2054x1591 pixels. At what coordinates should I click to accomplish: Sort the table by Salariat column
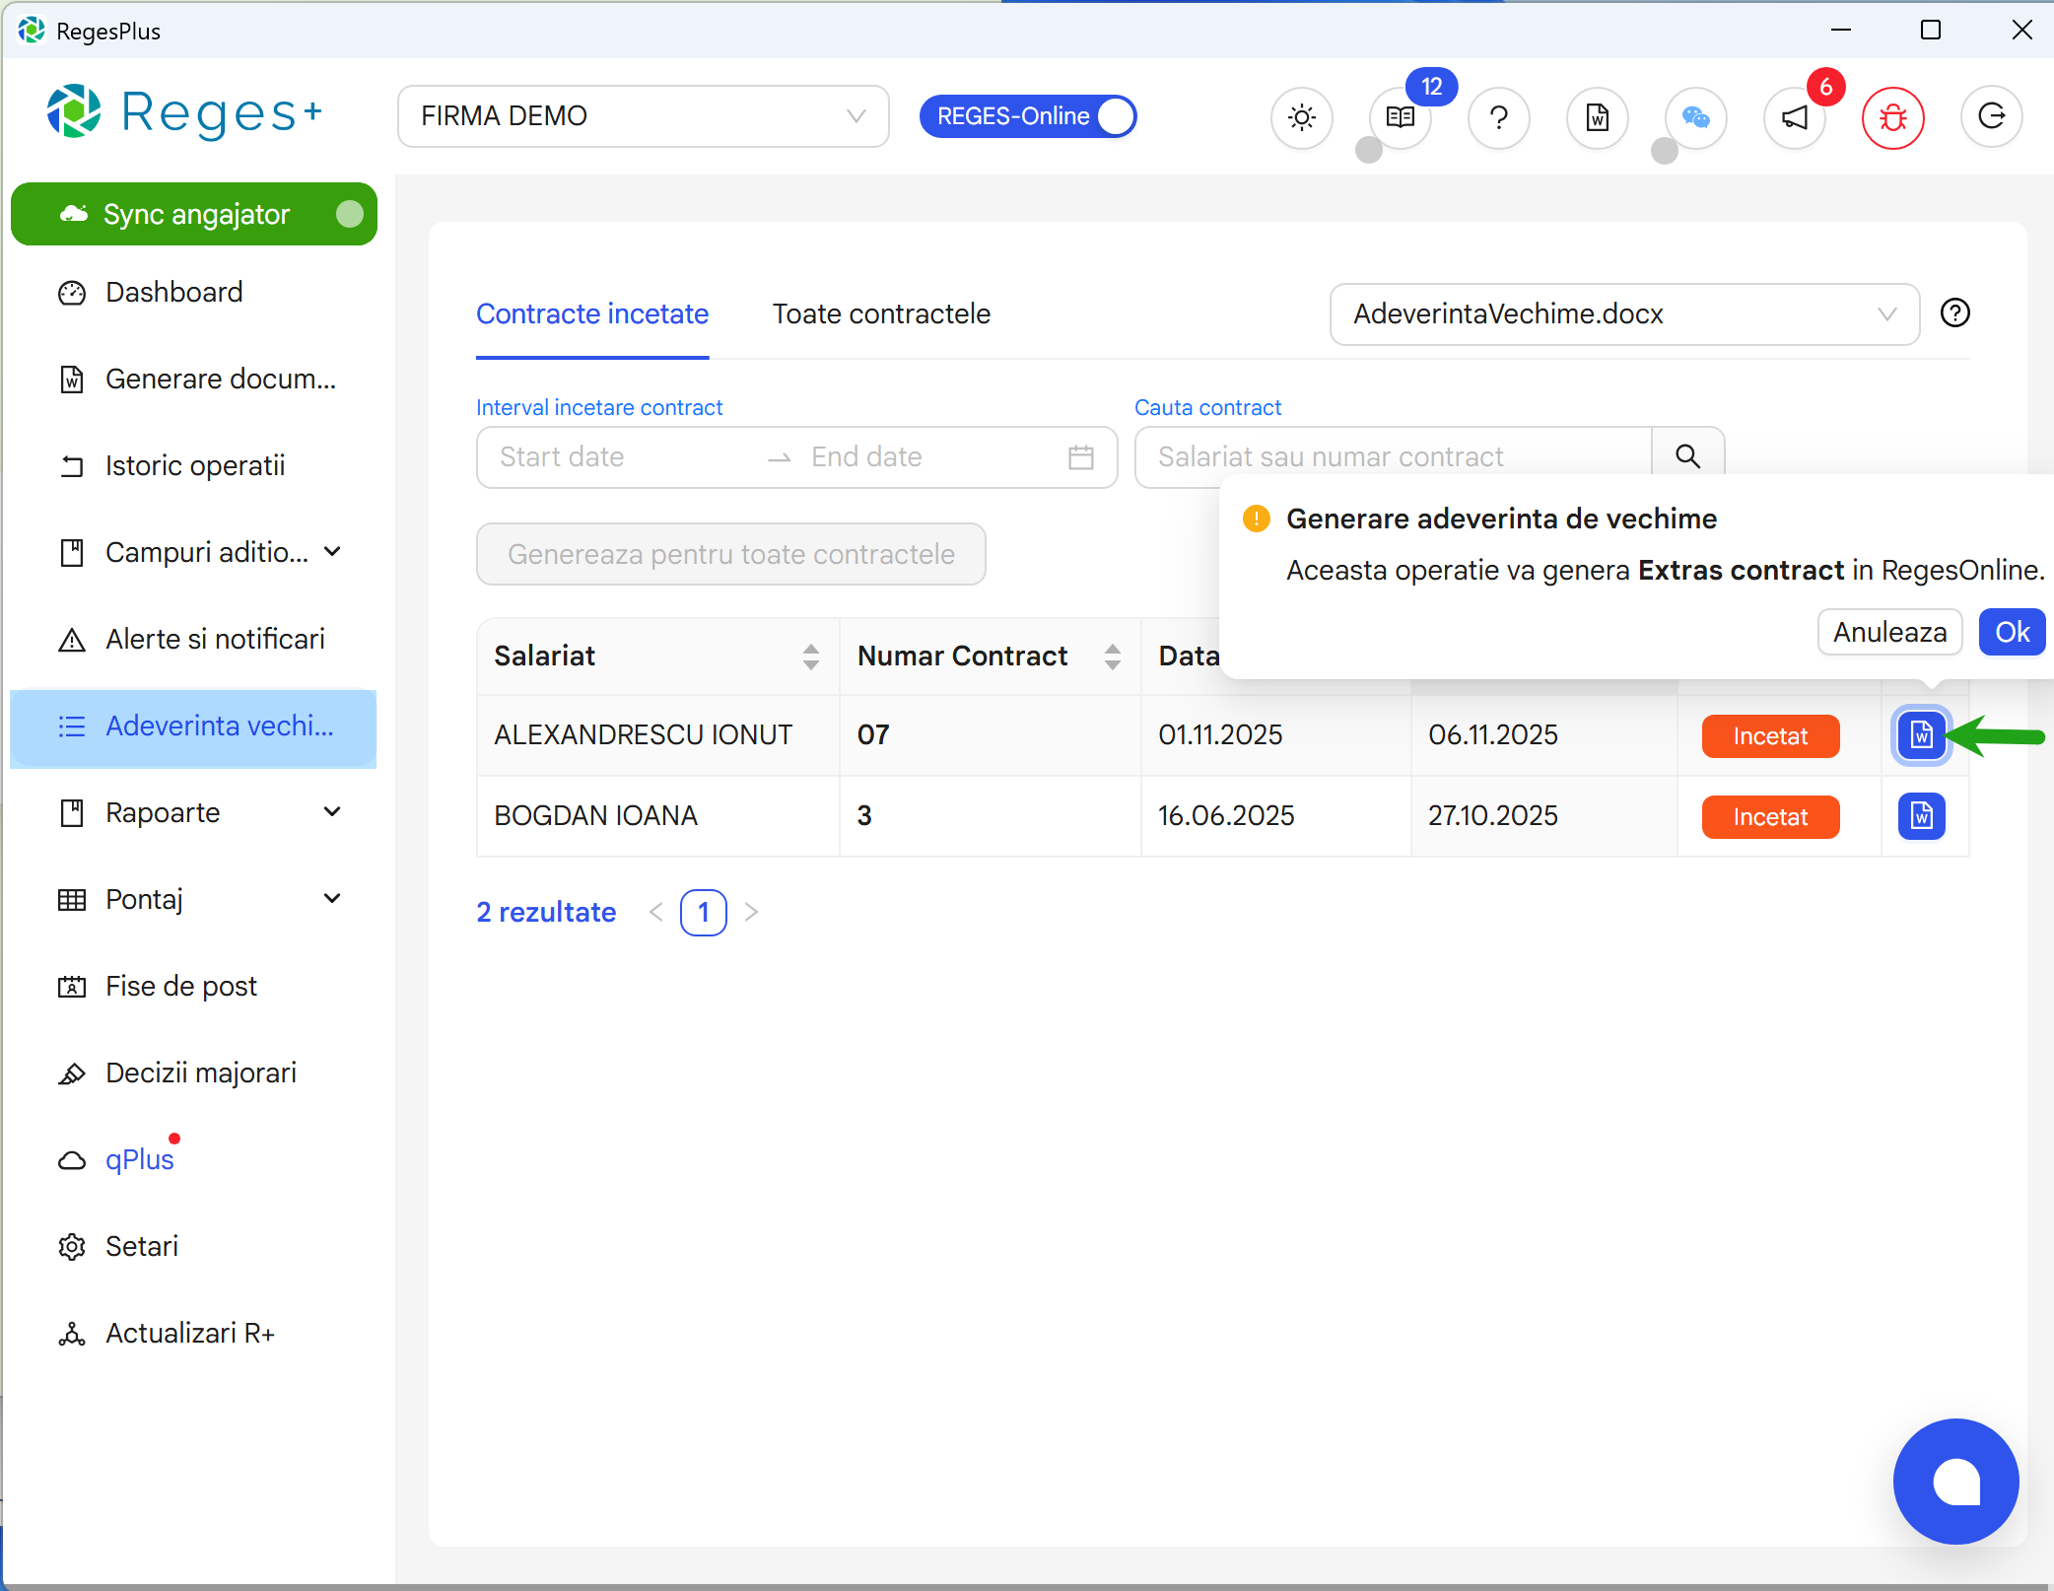click(810, 656)
